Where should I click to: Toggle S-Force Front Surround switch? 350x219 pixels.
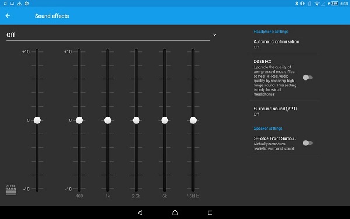tap(307, 143)
